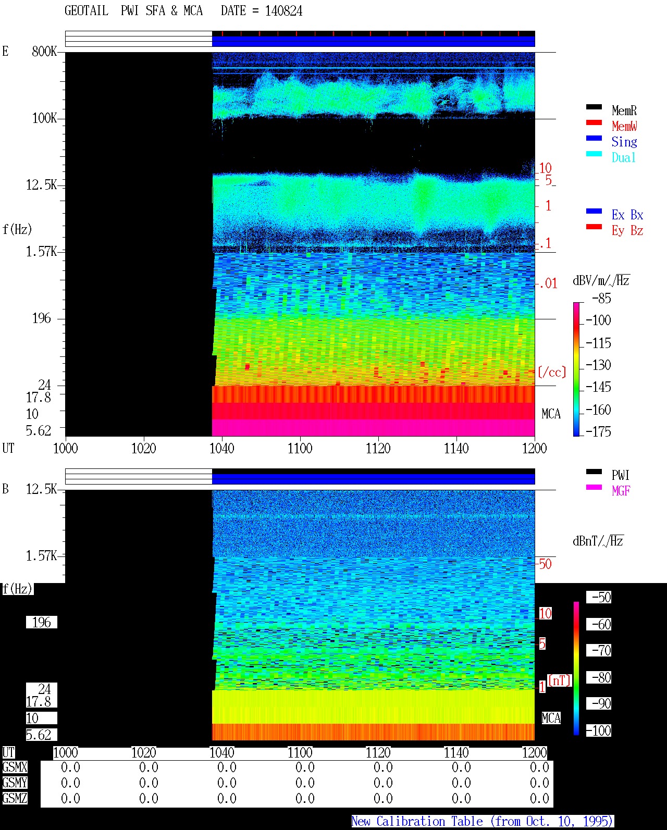This screenshot has height=830, width=667.
Task: Click the MemR legend label
Action: [624, 110]
